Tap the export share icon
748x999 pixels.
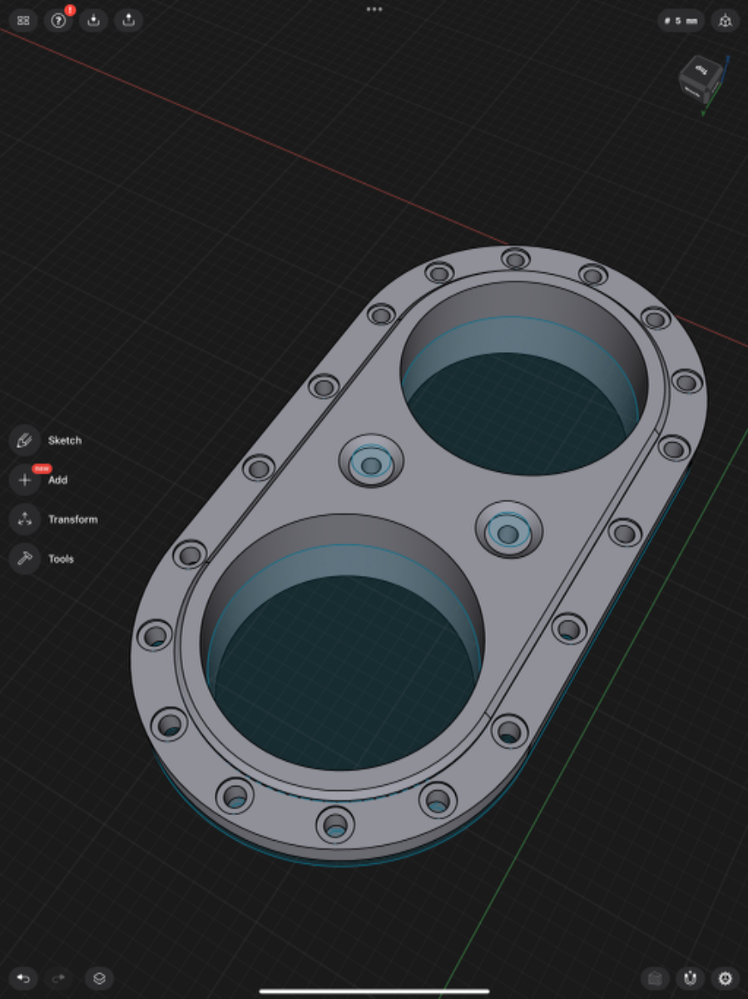tap(129, 21)
